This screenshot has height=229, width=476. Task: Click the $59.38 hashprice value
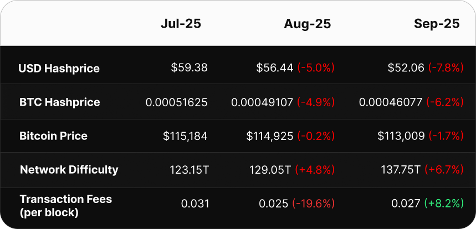click(189, 68)
